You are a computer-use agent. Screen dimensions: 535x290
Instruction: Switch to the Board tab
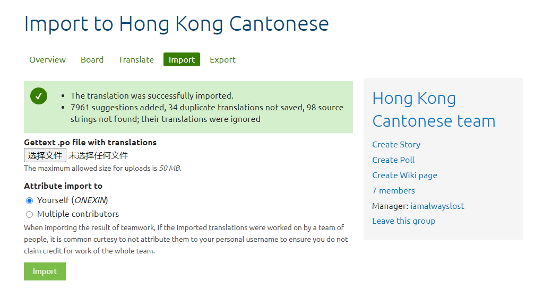(92, 59)
